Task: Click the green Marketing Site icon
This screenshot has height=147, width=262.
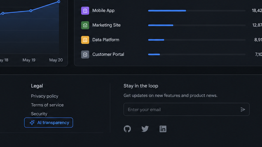Action: click(85, 25)
